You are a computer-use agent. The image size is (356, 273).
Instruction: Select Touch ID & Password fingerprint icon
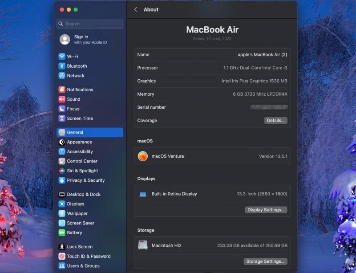[x=62, y=256]
